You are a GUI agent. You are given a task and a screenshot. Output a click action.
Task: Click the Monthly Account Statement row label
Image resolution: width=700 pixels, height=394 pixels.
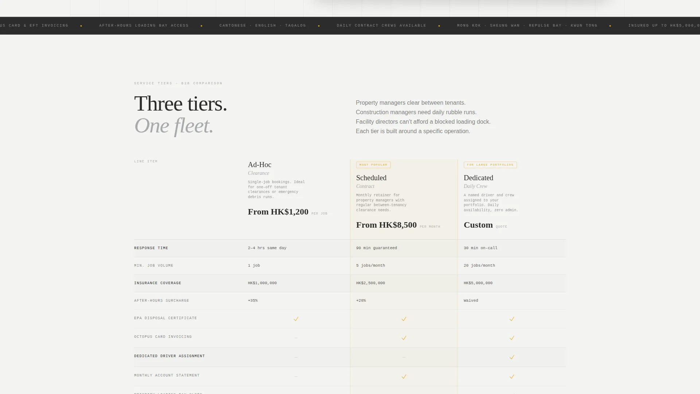(167, 375)
